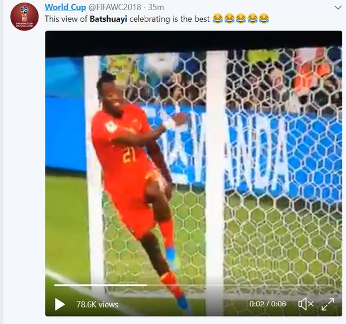
Task: Seek using the white played progress bar end
Action: point(146,285)
